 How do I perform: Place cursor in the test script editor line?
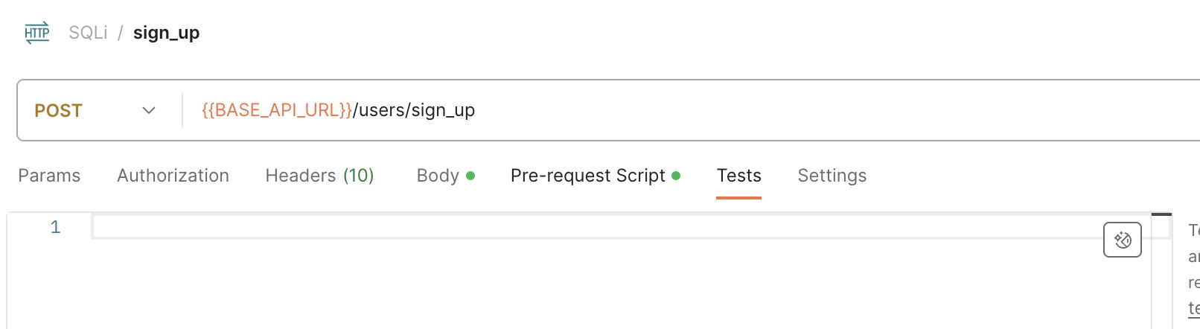point(521,227)
